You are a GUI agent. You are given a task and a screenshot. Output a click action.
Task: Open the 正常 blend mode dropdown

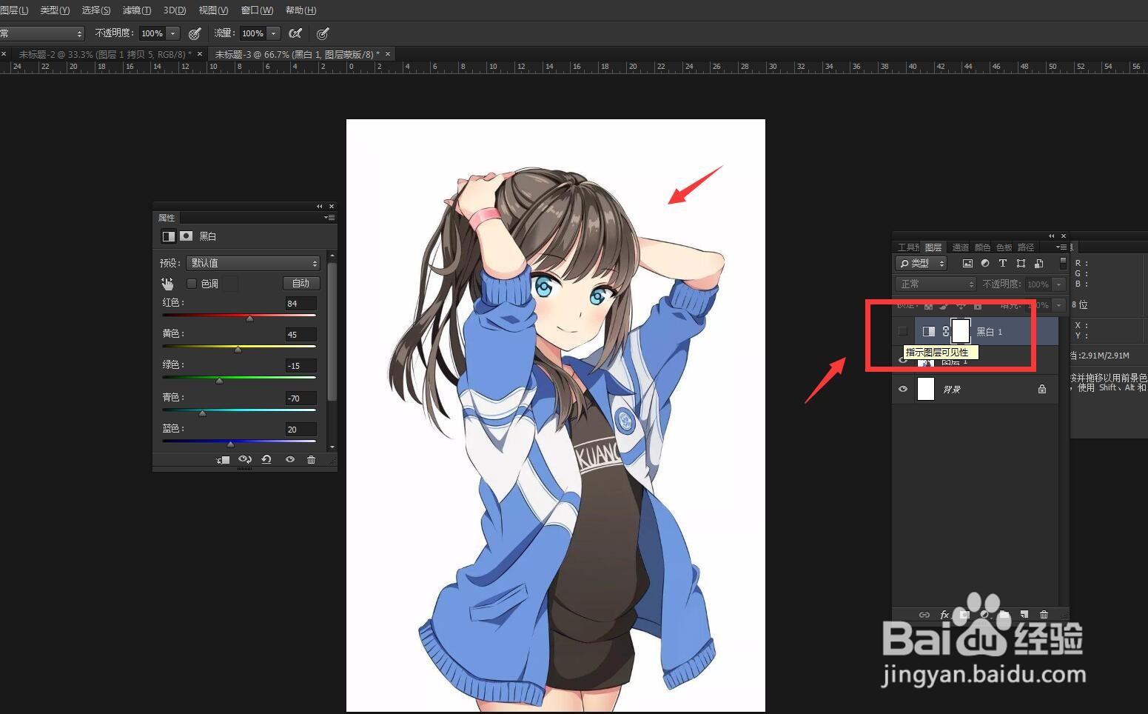pyautogui.click(x=936, y=284)
